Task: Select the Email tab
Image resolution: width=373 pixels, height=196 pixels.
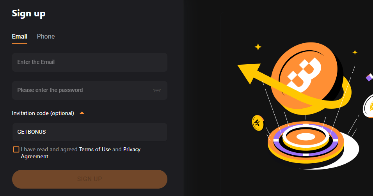Action: point(20,36)
